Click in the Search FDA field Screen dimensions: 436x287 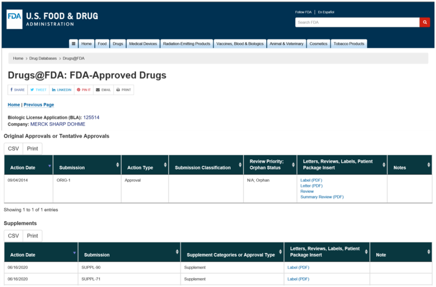point(357,22)
